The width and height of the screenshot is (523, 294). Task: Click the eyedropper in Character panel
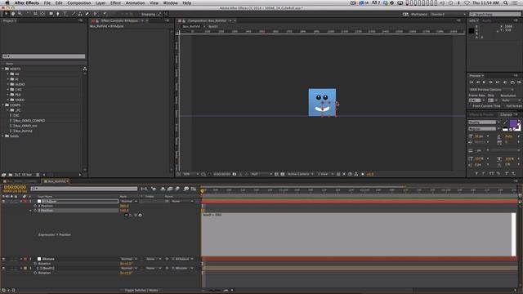[505, 122]
